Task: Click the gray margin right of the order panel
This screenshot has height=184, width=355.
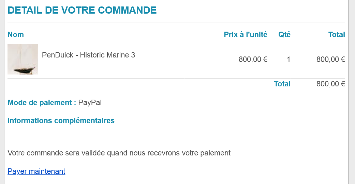Action: point(352,92)
